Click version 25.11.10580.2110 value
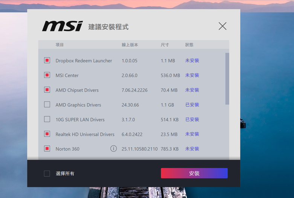The width and height of the screenshot is (294, 198). pyautogui.click(x=139, y=149)
